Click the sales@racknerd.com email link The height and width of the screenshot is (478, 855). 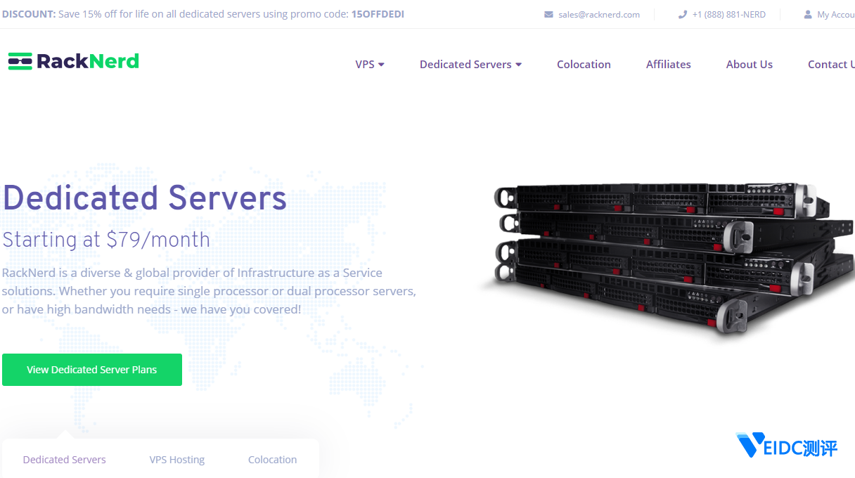pyautogui.click(x=599, y=15)
